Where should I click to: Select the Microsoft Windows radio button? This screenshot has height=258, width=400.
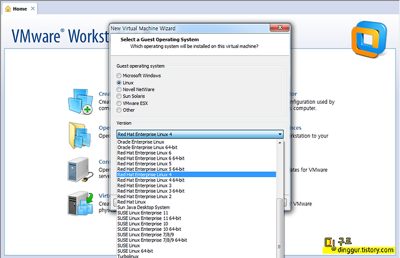[119, 75]
